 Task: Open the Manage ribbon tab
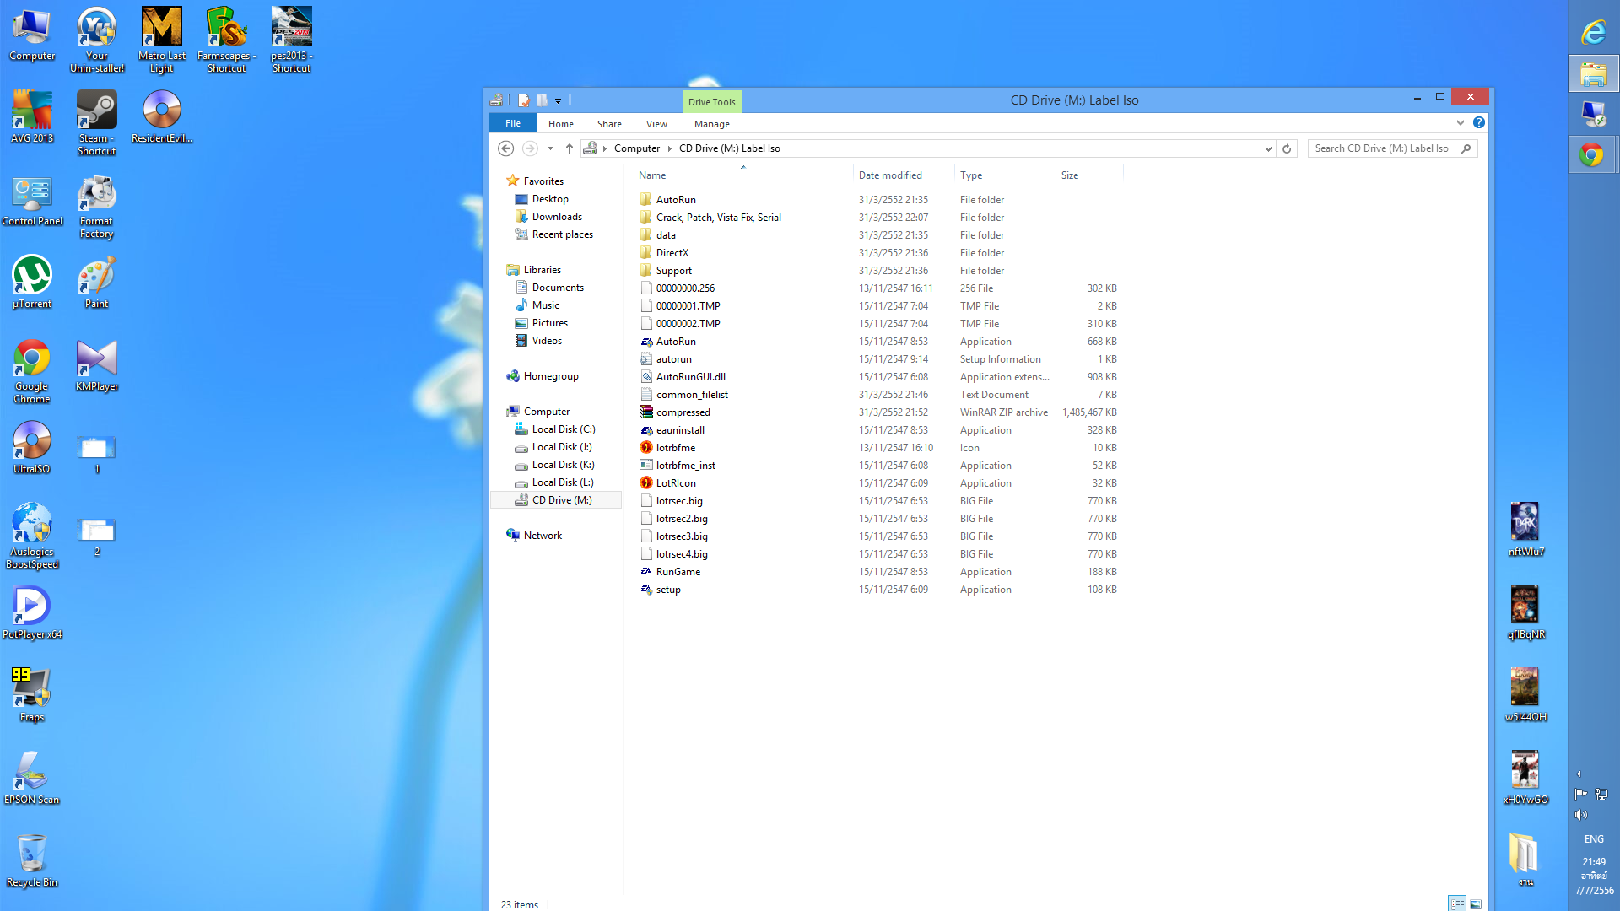(x=711, y=124)
